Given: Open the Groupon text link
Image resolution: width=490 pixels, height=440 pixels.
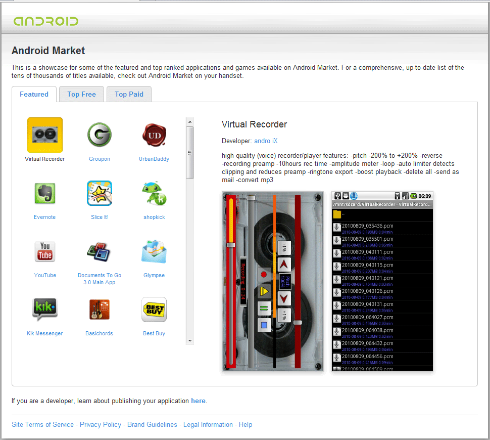Looking at the screenshot, I should click(x=100, y=159).
